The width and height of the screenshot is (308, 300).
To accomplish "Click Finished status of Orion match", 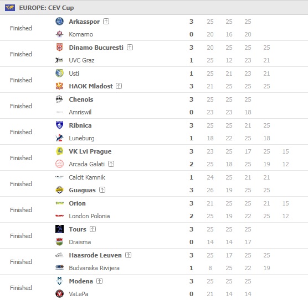I will [x=21, y=209].
